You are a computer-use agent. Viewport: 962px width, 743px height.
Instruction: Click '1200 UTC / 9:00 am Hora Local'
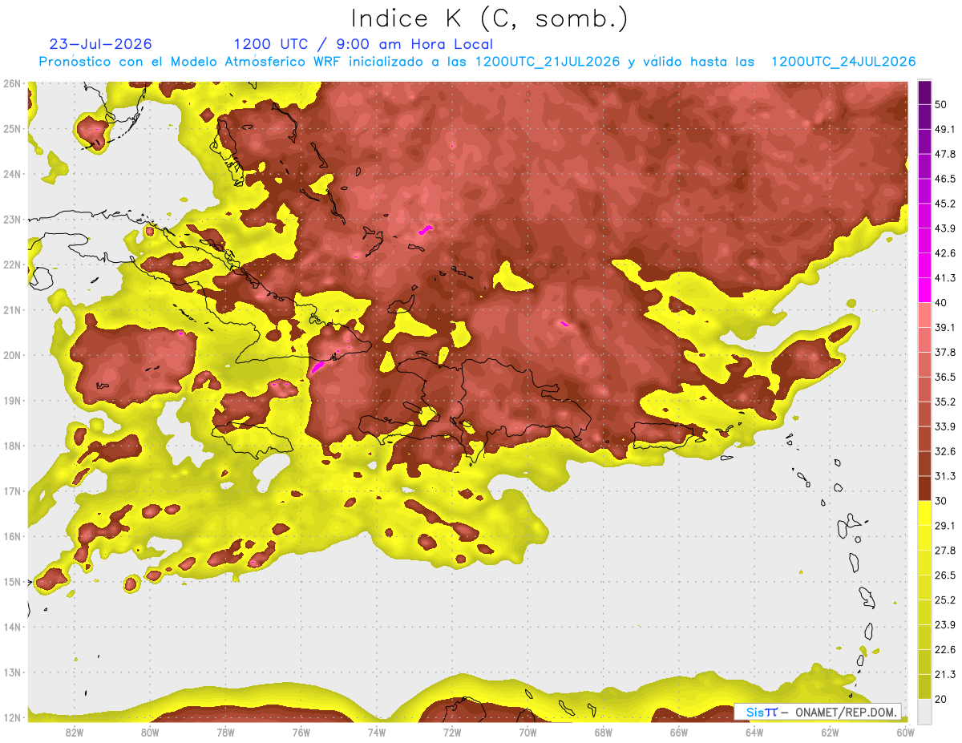click(363, 44)
